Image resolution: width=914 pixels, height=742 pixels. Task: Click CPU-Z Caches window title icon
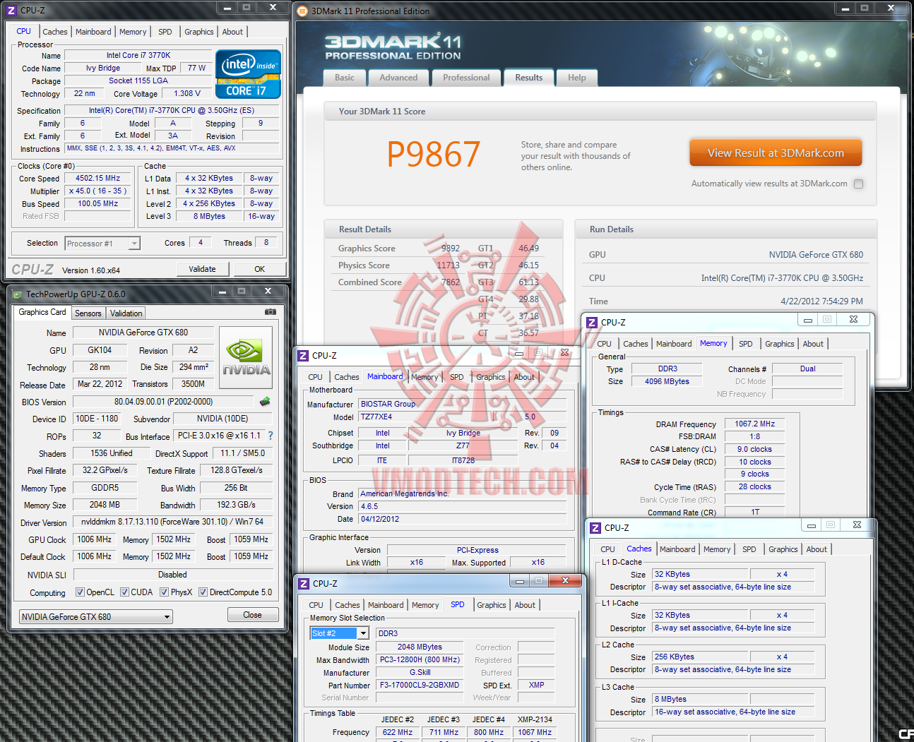pos(595,528)
